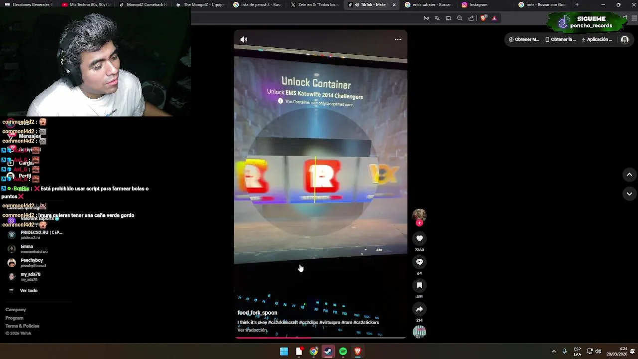The image size is (638, 359).
Task: Open the ESP LAA language switcher
Action: tap(577, 352)
